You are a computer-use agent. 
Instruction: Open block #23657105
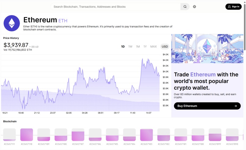[112, 135]
